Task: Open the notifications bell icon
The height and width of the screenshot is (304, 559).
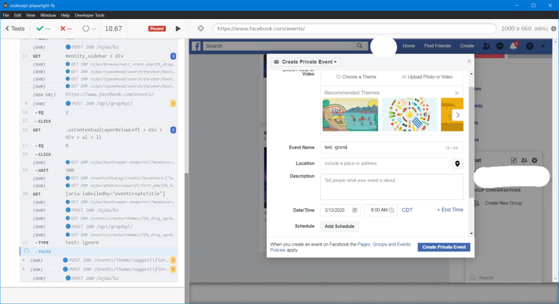Action: pos(513,46)
